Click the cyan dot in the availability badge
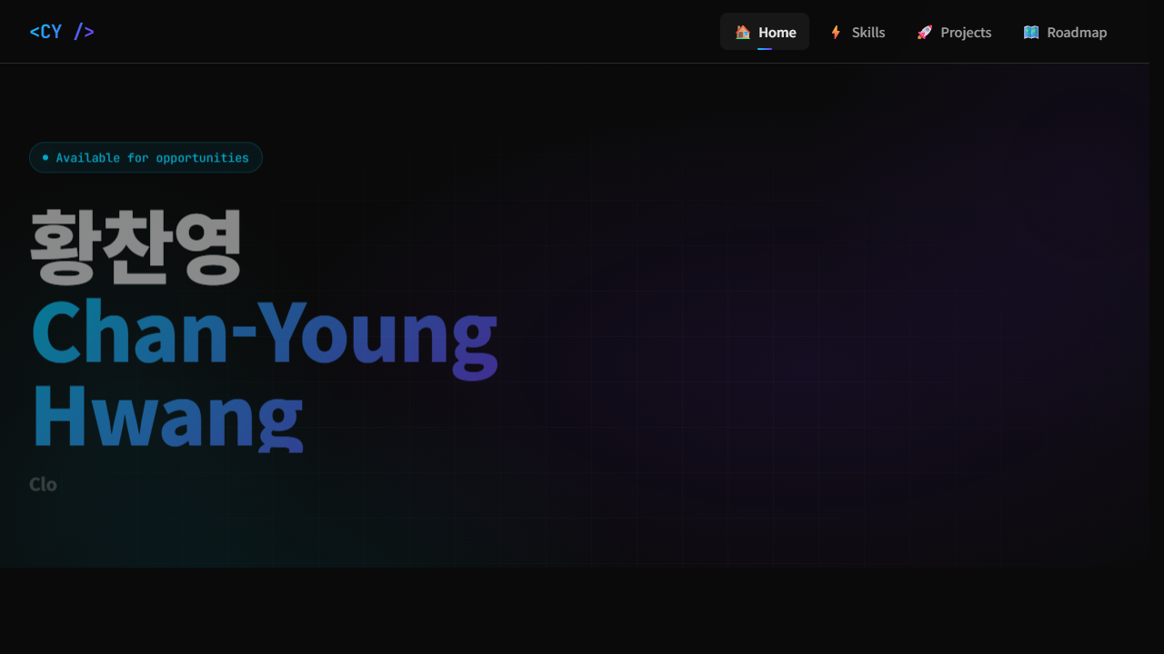 [44, 157]
